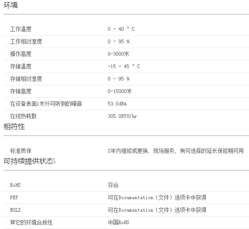This screenshot has width=249, height=229.
Task: Select the 标准质保 label
Action: 20,151
